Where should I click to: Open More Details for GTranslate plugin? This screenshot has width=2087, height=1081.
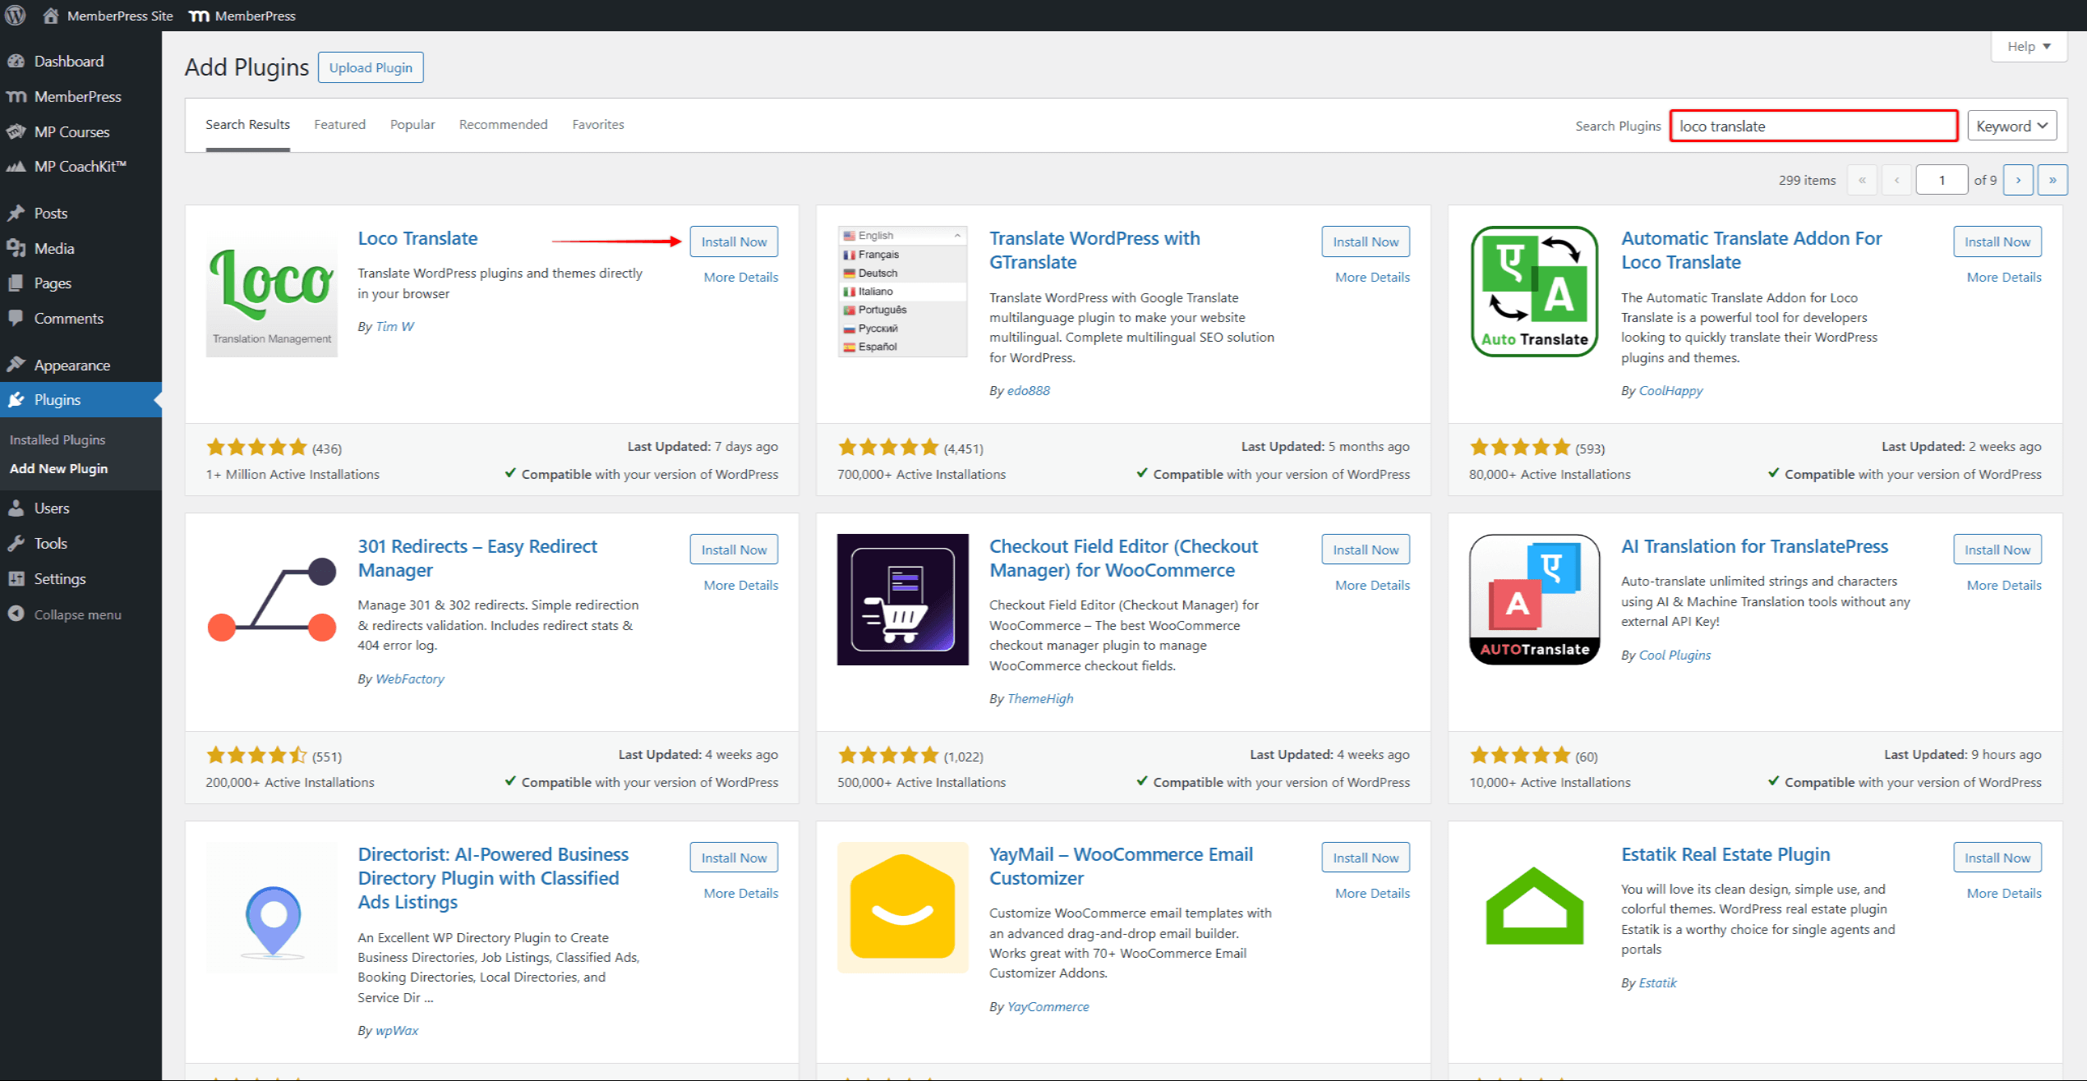click(1371, 278)
